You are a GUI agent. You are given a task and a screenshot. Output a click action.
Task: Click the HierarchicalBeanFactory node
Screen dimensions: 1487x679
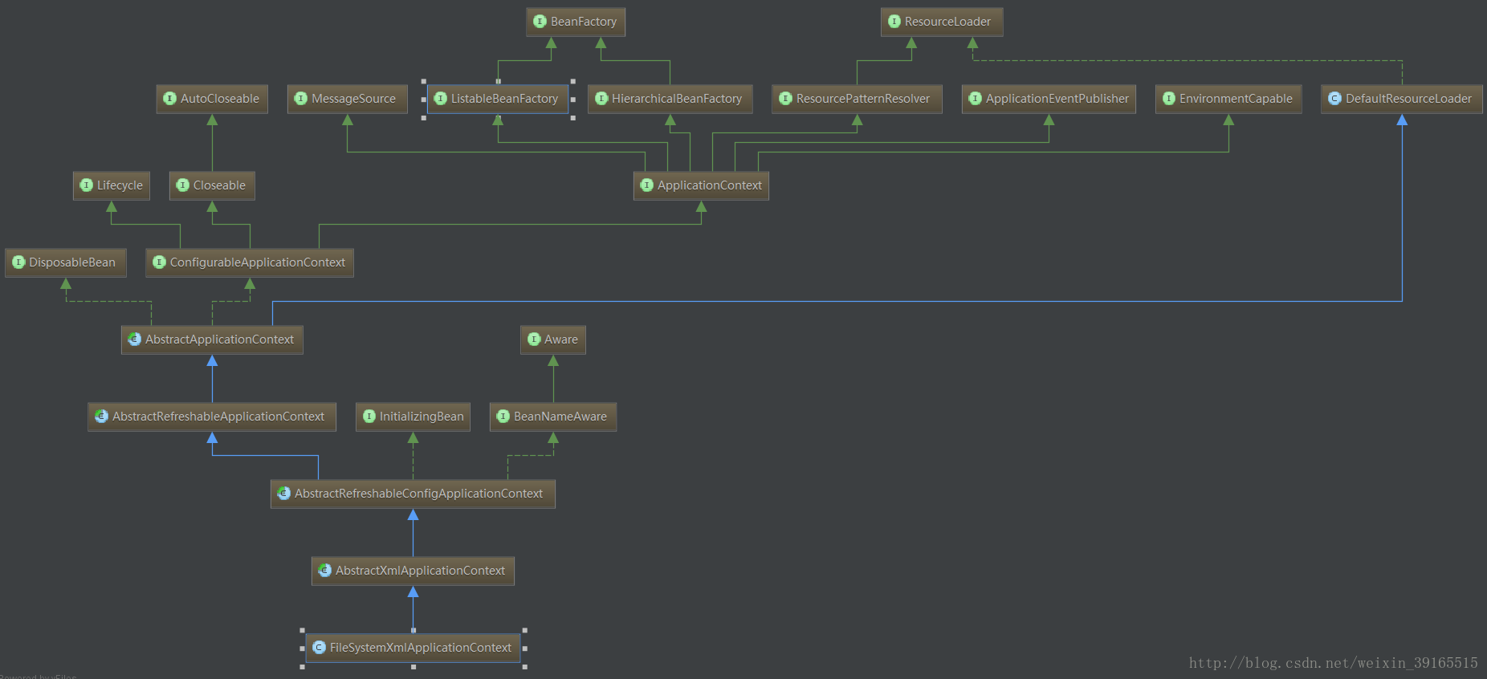[x=670, y=99]
